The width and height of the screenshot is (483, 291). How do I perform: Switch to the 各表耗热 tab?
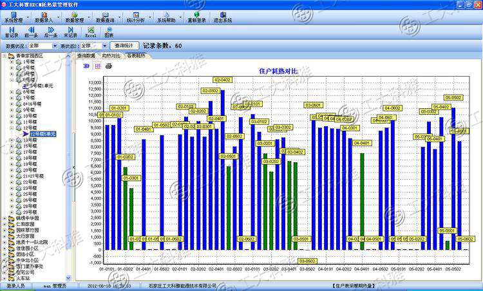tap(136, 56)
